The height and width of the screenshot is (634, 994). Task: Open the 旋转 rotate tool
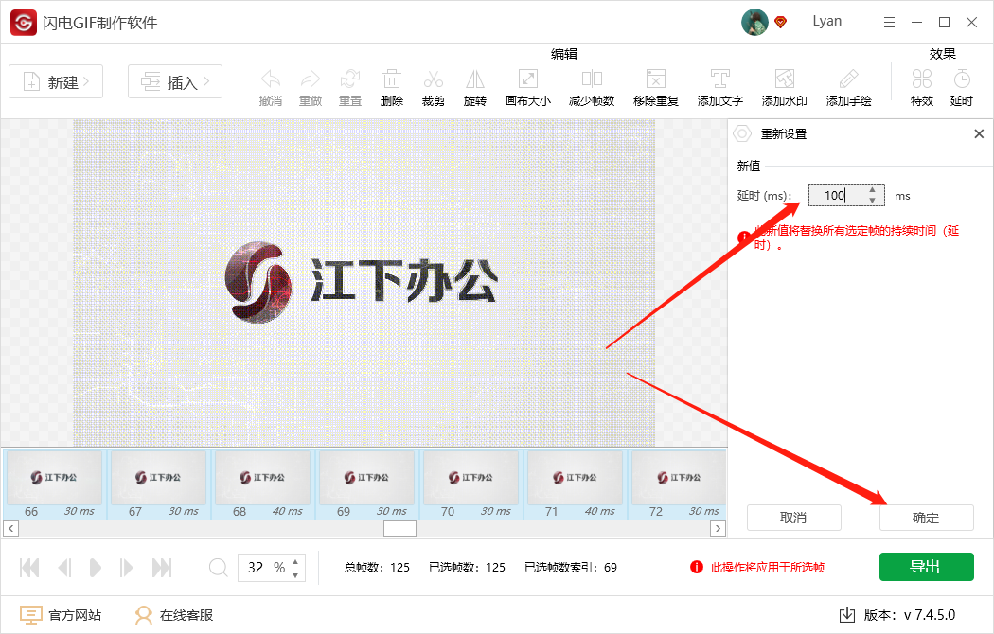coord(475,79)
